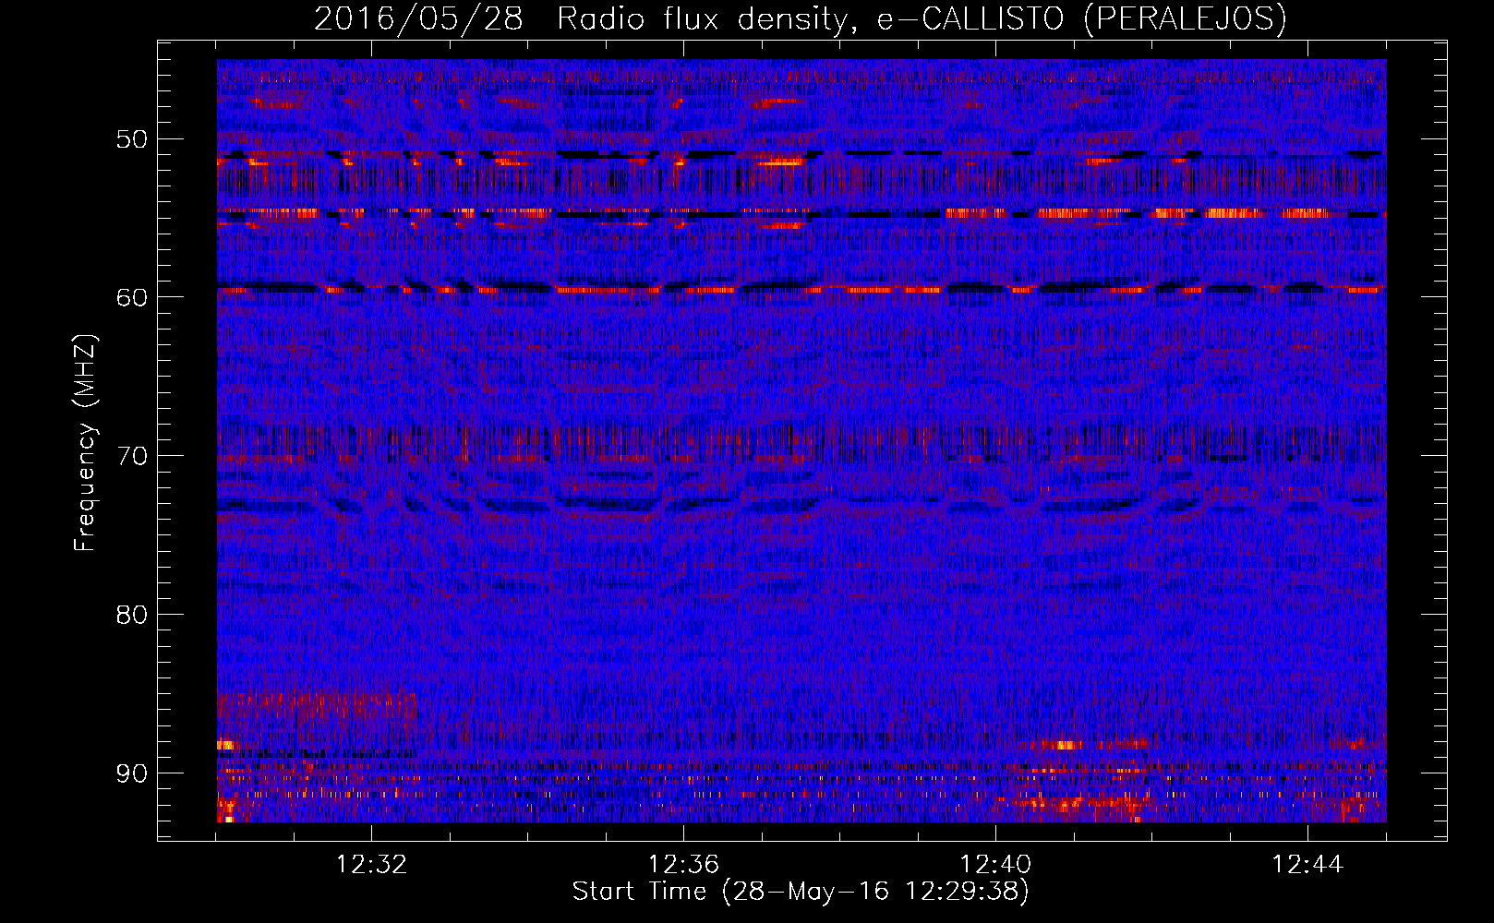
Task: Click the 50 MHz frequency tick label
Action: click(x=131, y=139)
